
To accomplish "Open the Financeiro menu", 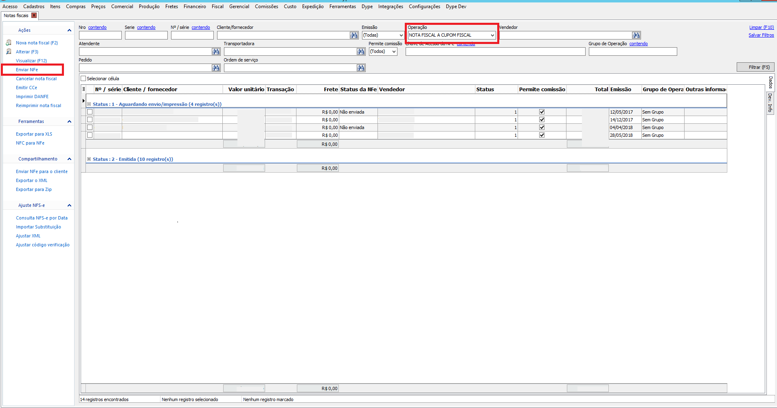I will click(195, 7).
